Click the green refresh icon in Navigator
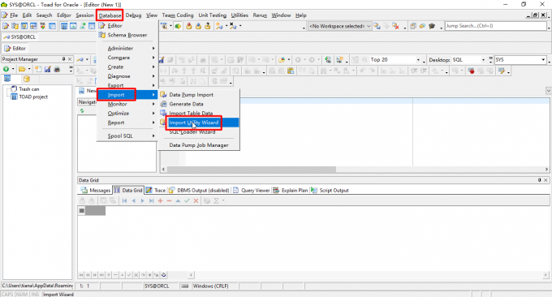Screen dimensions: 552x297 [x=82, y=111]
